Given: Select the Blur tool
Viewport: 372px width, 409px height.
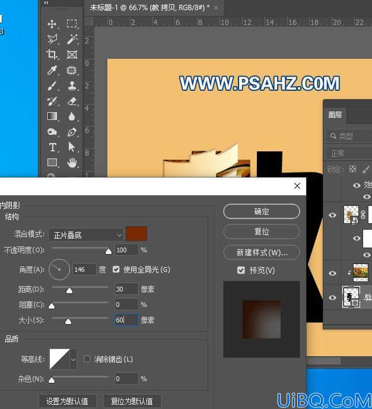Looking at the screenshot, I should (72, 116).
